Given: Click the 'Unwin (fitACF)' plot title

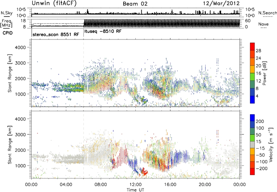Looking at the screenshot, I should (54, 3).
